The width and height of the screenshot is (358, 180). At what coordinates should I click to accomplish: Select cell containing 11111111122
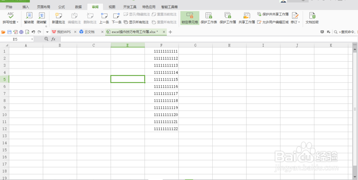point(162,129)
